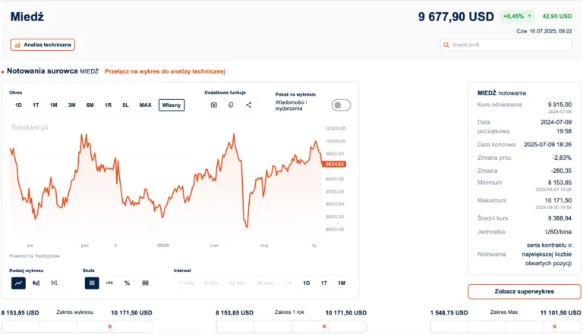Click the Zakres wykresu range slider marker
Image resolution: width=583 pixels, height=335 pixels.
click(x=110, y=327)
